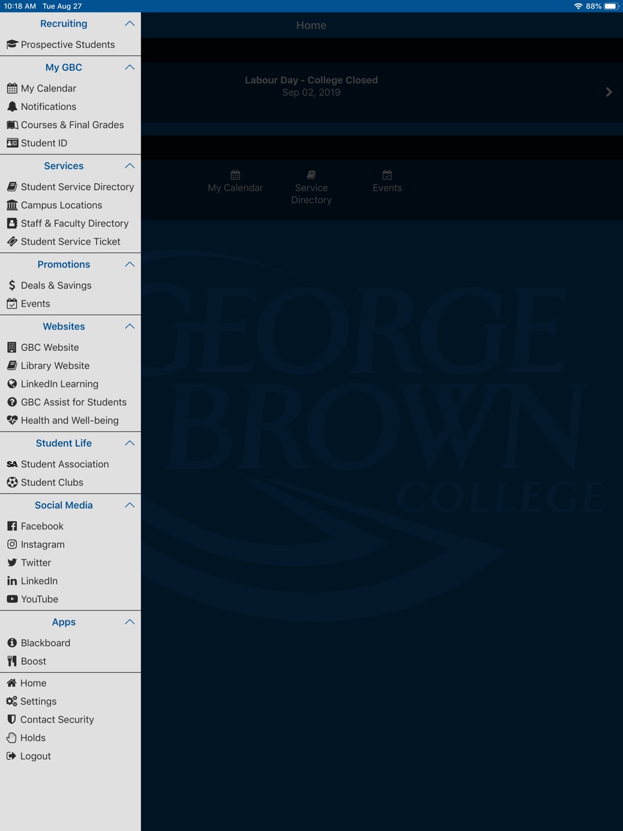623x831 pixels.
Task: Tap the Service Directory shortcut on Home
Action: pyautogui.click(x=311, y=188)
